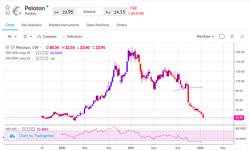This screenshot has height=151, width=250.
Task: Click the -7.82 price change text
Action: point(132,8)
